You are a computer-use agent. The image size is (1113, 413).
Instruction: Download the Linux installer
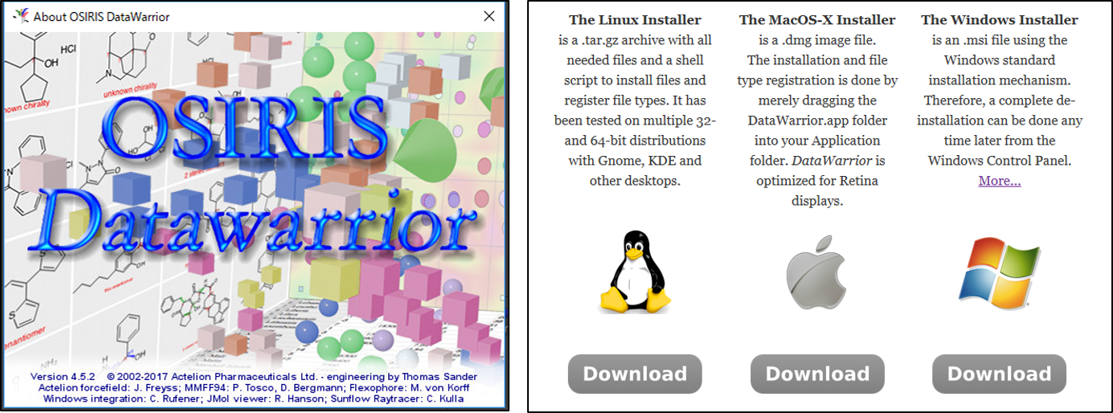(x=635, y=374)
